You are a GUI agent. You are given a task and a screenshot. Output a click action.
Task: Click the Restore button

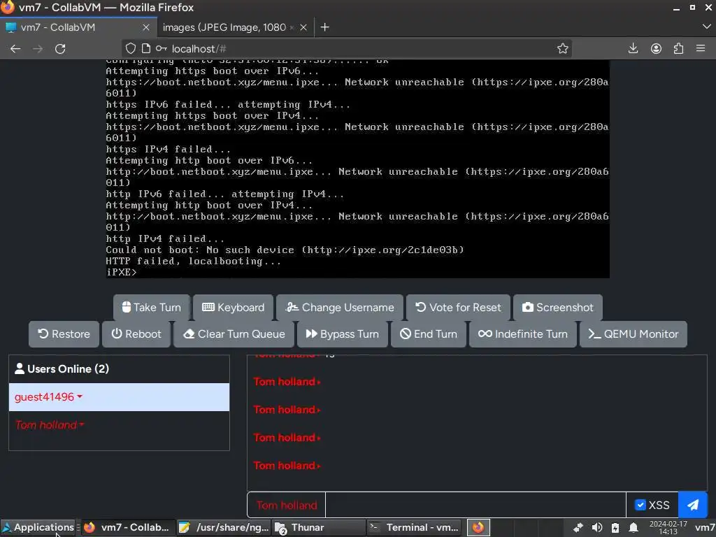(64, 334)
